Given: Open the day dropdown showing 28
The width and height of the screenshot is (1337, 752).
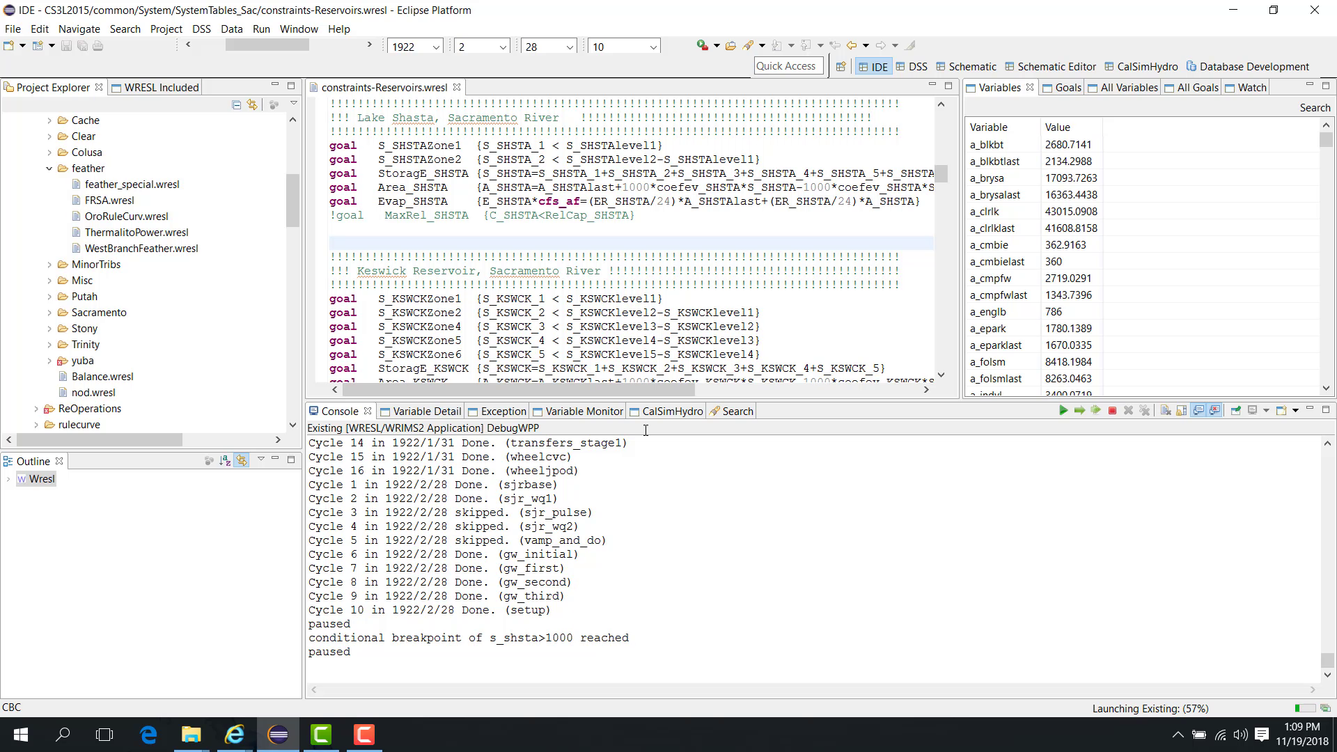Looking at the screenshot, I should (570, 47).
